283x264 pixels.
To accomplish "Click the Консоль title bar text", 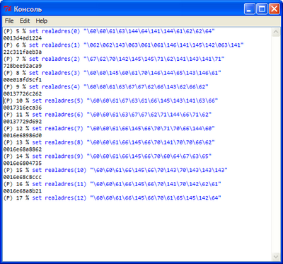I will 28,9.
